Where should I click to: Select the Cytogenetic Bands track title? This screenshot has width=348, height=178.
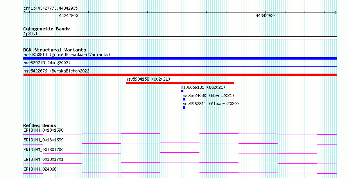47,29
